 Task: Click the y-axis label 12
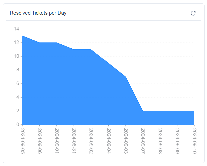point(16,43)
